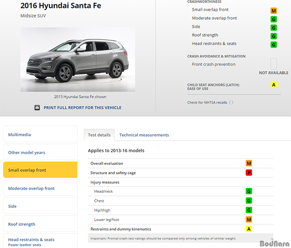
Task: Click the 'Injury measures' row label
Action: tap(104, 182)
